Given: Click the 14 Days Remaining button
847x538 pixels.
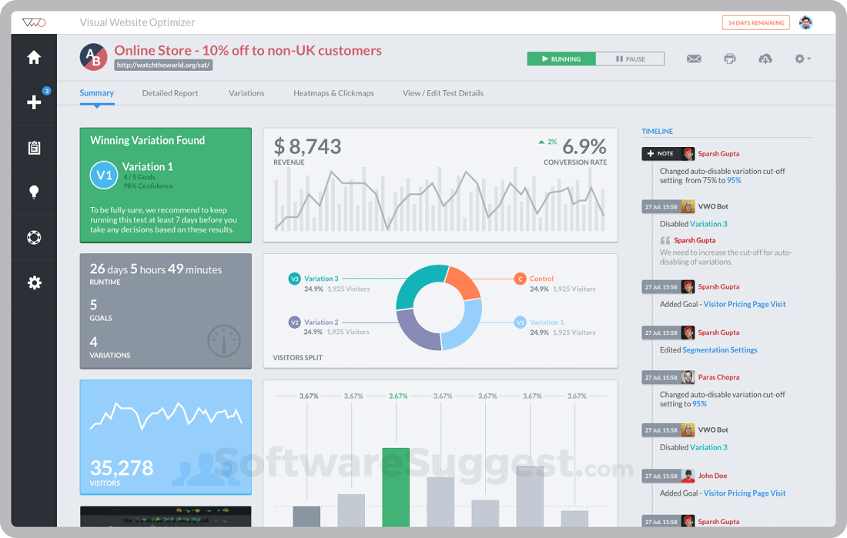Looking at the screenshot, I should [x=755, y=22].
